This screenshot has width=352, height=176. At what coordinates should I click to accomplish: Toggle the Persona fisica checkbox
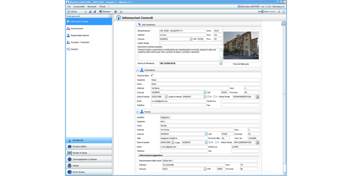[153, 76]
